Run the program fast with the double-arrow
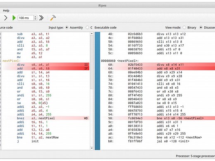The width and height of the screenshot is (215, 161). (x=41, y=18)
